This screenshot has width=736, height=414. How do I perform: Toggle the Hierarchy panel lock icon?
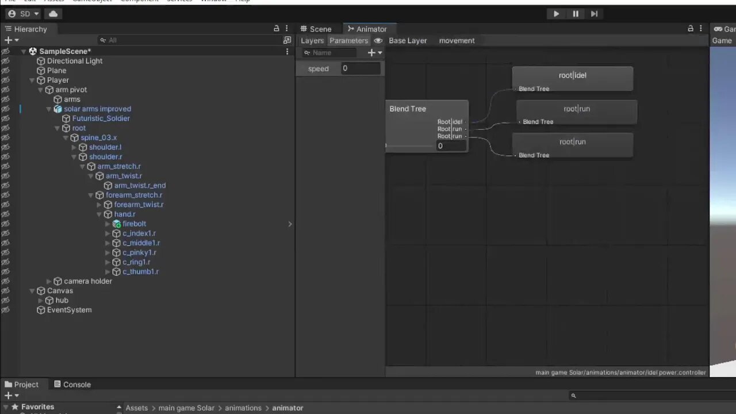click(x=277, y=29)
